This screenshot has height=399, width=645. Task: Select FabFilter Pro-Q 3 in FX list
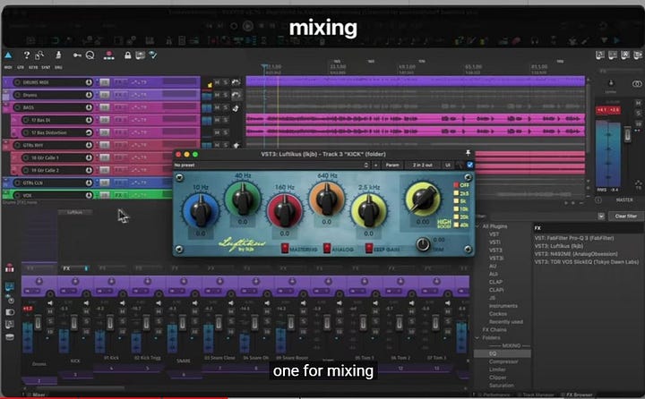[x=574, y=238]
